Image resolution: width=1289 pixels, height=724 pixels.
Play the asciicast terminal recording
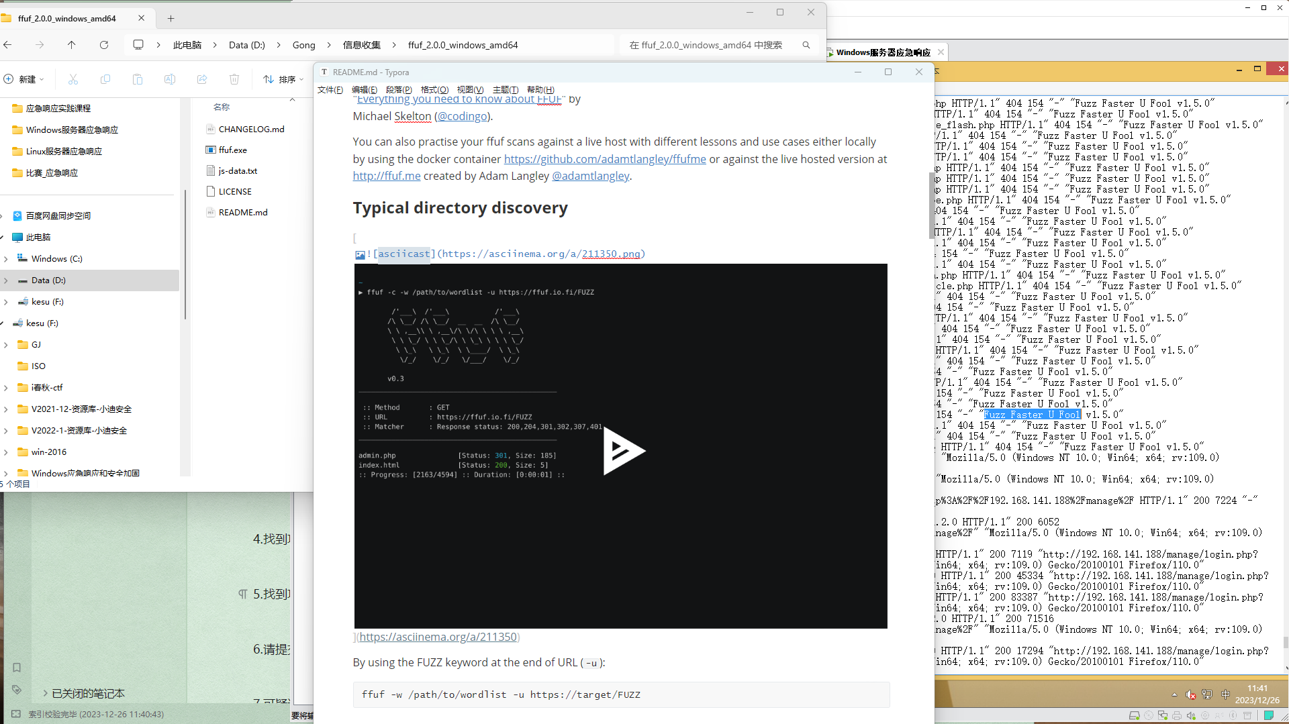pyautogui.click(x=623, y=451)
